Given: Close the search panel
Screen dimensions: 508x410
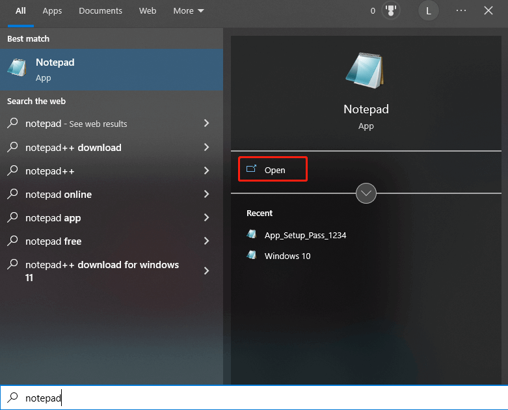Looking at the screenshot, I should pos(488,10).
